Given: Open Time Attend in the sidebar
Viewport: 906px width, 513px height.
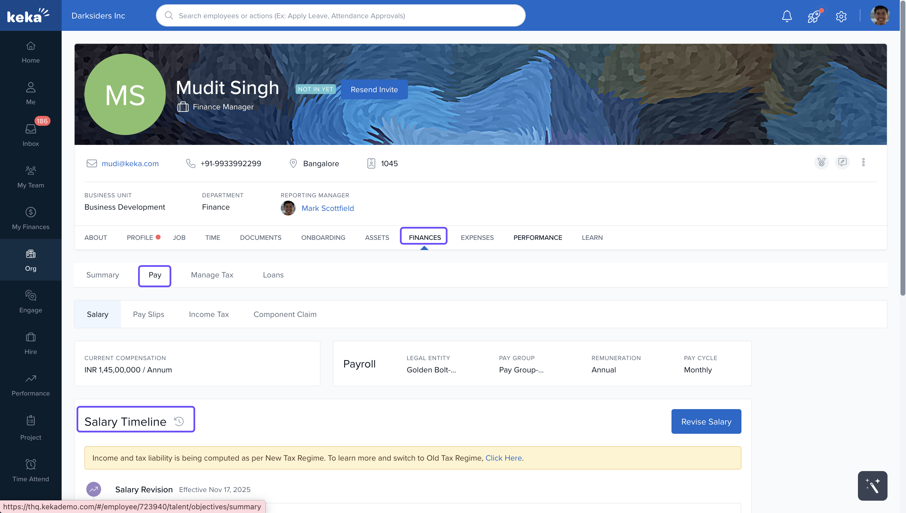Looking at the screenshot, I should [31, 470].
